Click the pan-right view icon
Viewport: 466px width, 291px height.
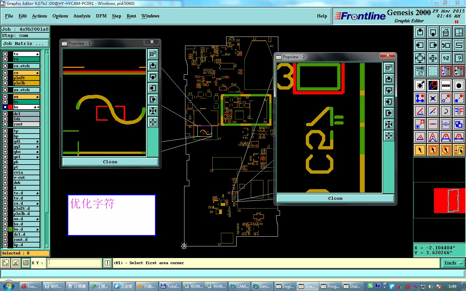point(433,45)
